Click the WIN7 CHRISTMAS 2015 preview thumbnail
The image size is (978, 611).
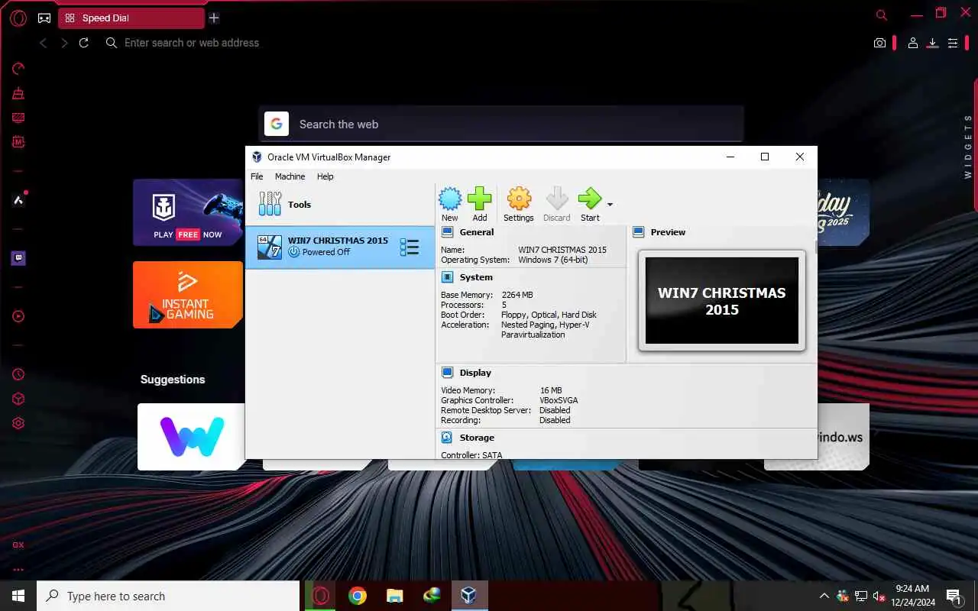tap(722, 300)
